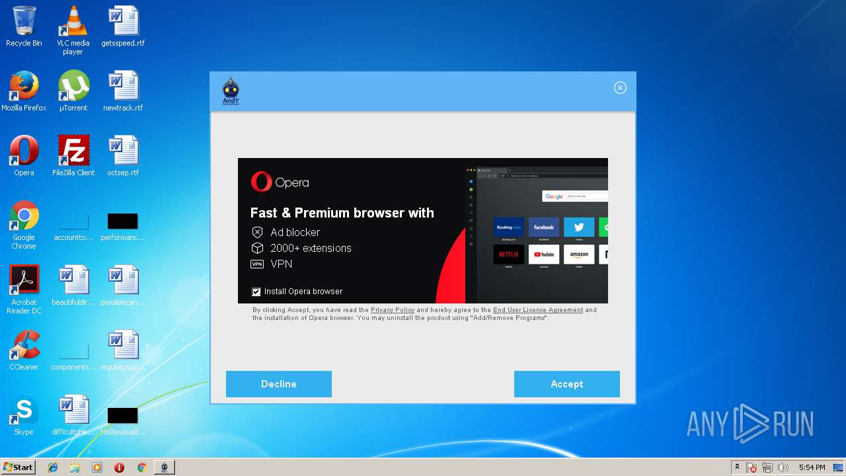Launch Skype from the desktop
Screen dimensions: 846x476
pos(24,415)
